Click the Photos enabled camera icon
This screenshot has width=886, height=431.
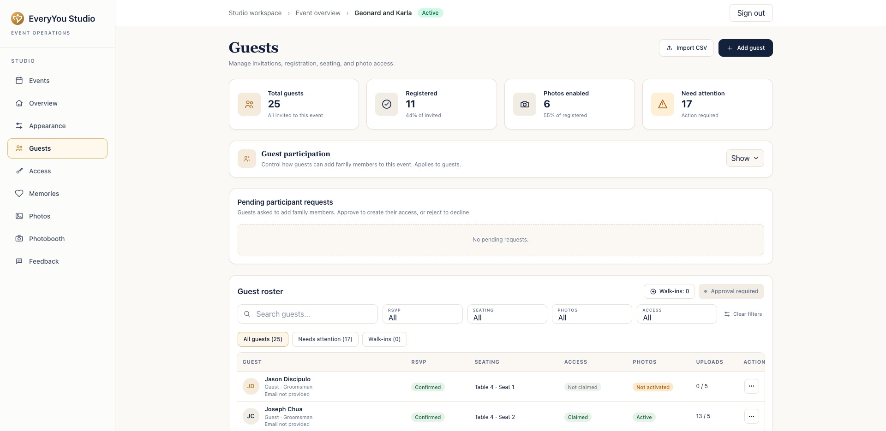(525, 104)
